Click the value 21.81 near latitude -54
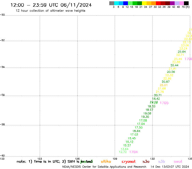The image size is (192, 169). pos(173,69)
